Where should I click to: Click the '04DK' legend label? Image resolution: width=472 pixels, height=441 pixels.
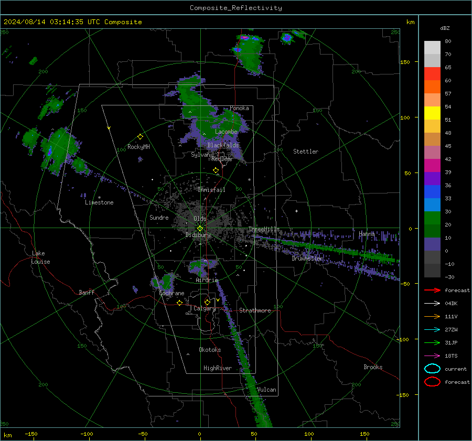pos(451,304)
